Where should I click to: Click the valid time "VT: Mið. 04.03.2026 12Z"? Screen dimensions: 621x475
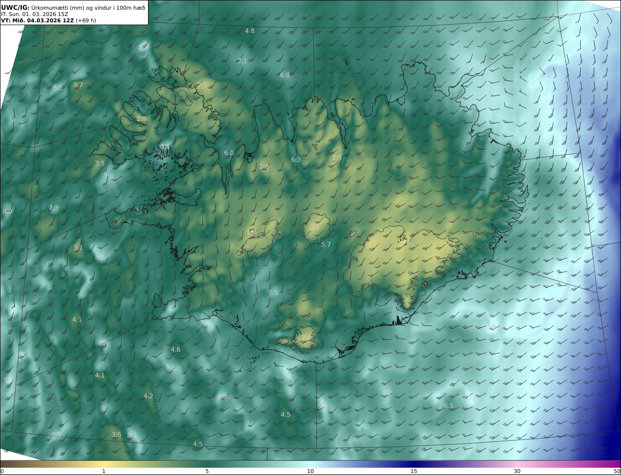tap(37, 21)
